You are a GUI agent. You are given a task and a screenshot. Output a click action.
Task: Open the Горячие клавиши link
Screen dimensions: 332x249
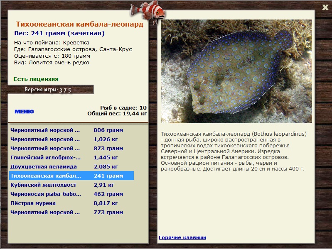[182, 237]
